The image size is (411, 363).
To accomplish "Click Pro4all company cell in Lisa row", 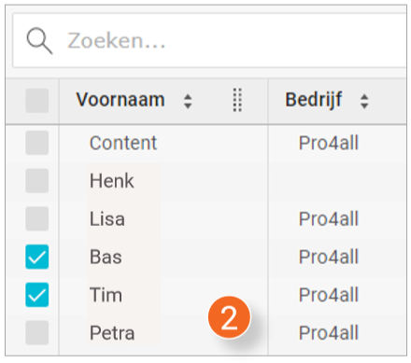I will tap(329, 218).
